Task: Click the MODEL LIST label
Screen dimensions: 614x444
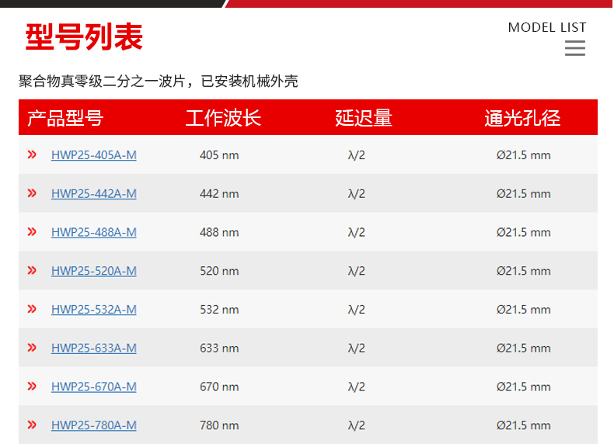Action: click(547, 27)
